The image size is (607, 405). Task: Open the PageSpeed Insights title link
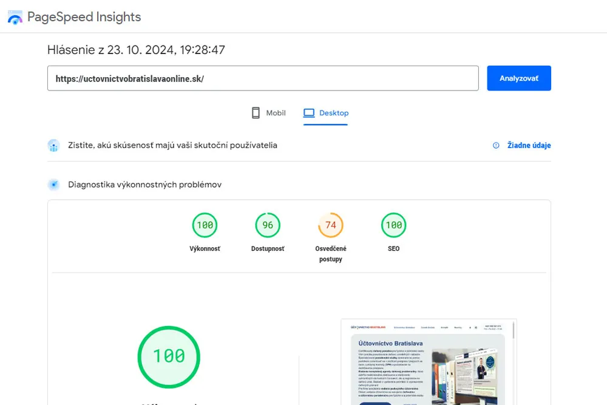(84, 17)
